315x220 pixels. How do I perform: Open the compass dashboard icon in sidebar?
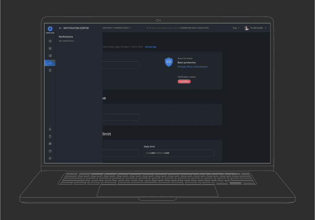coord(50,41)
